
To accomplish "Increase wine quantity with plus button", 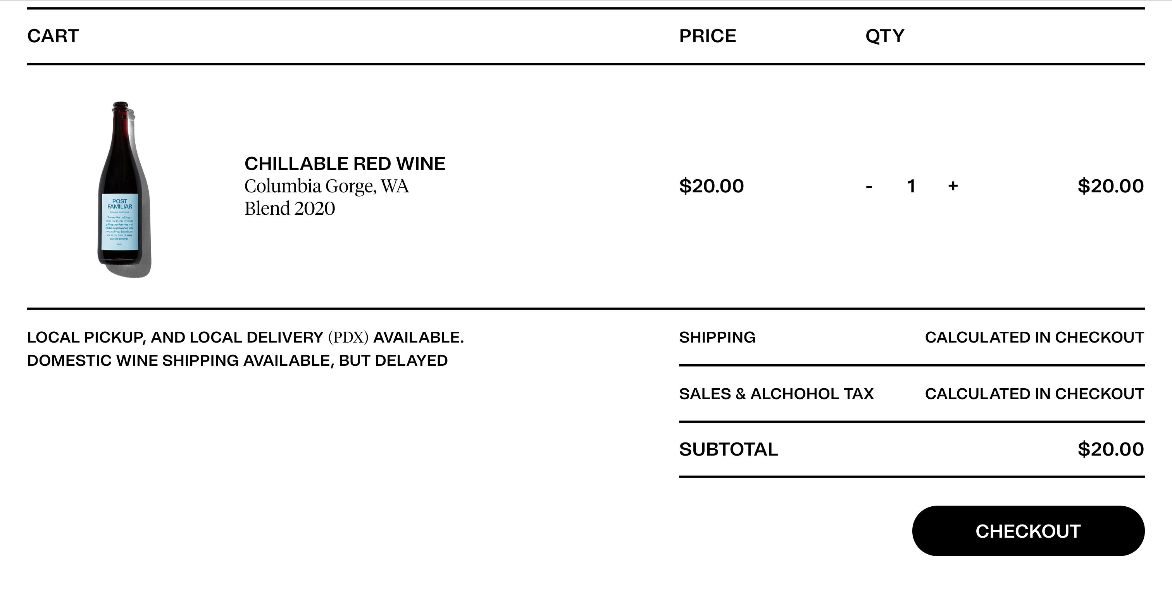I will click(953, 186).
